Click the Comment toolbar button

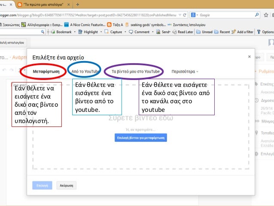(x=139, y=32)
